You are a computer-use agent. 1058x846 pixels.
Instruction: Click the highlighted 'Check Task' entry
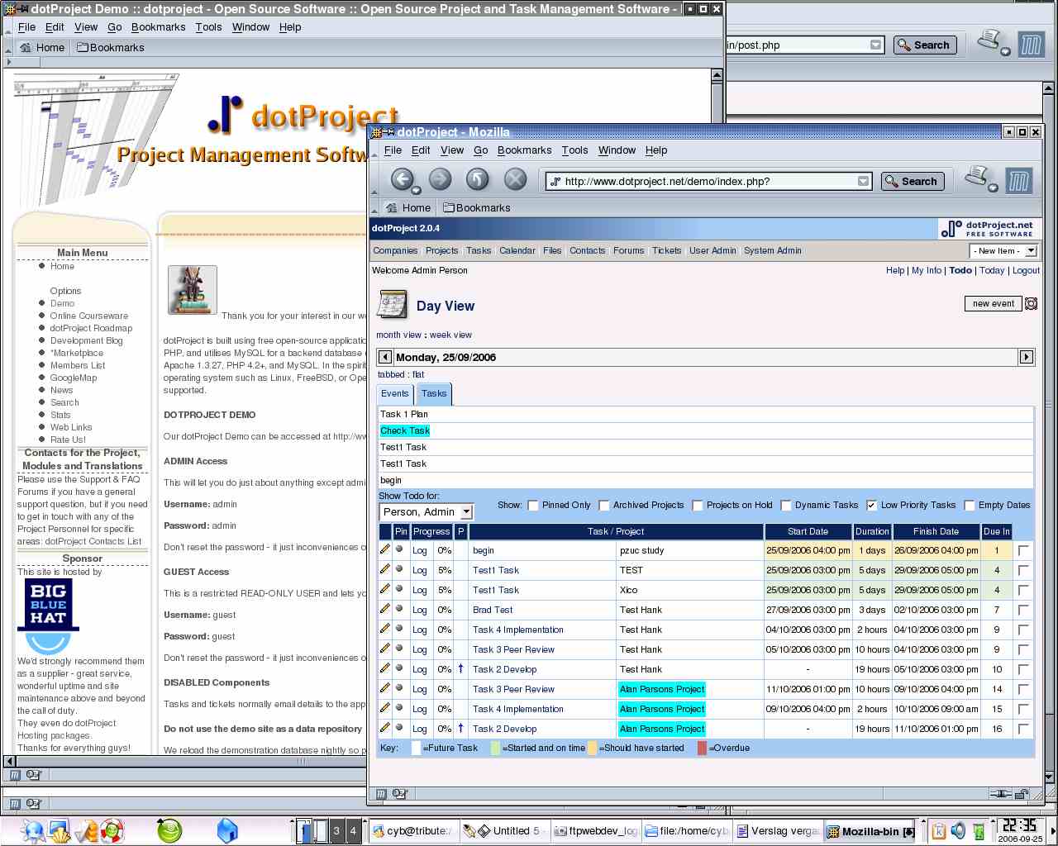405,430
